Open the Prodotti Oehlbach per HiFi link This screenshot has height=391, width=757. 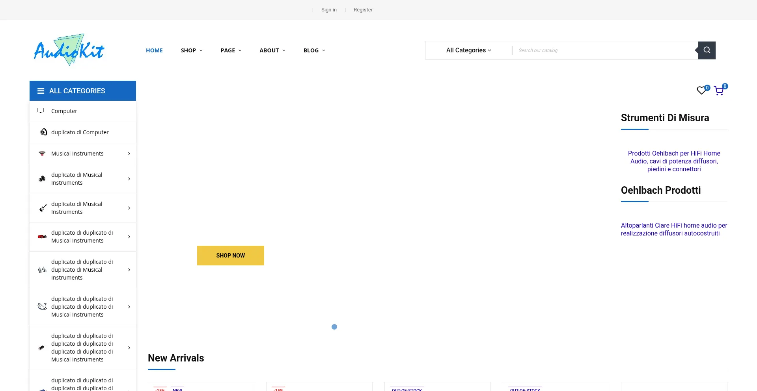coord(674,161)
